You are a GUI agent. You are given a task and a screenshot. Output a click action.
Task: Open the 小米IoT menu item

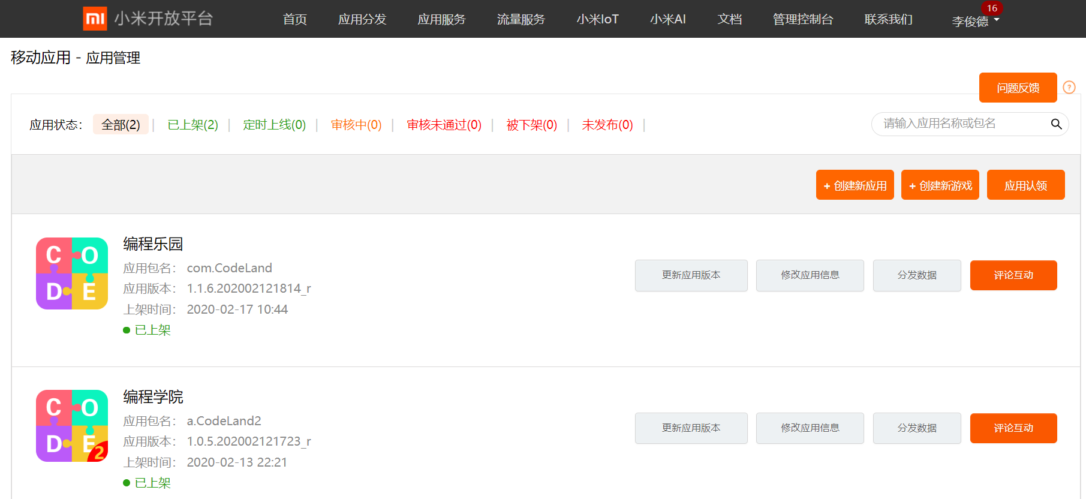click(598, 19)
